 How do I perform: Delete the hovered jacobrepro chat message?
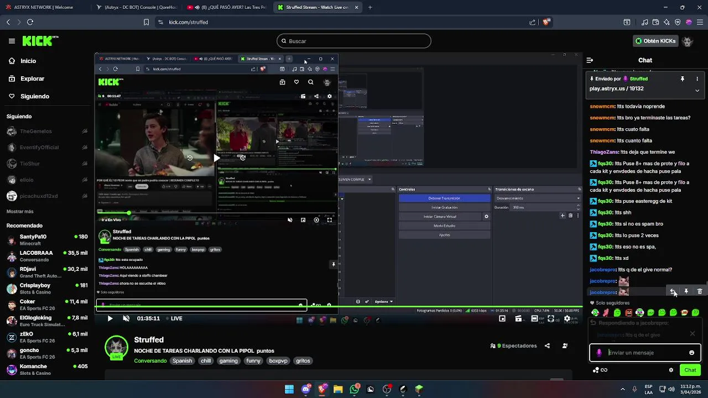click(x=699, y=291)
